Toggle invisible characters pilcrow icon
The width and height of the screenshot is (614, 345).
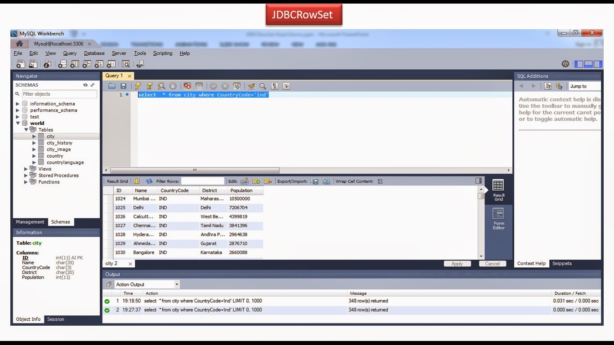tap(275, 86)
